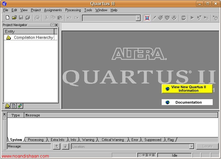Viewport: 221px width, 159px height.
Task: Click the Chip Planner toolbar icon
Action: click(x=174, y=18)
